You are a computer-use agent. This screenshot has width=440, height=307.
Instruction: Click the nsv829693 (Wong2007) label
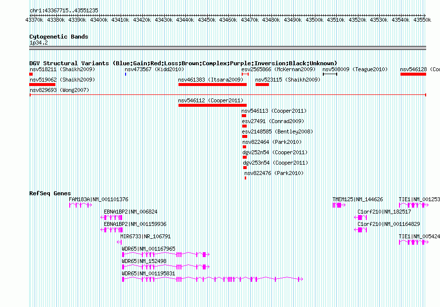(x=59, y=90)
